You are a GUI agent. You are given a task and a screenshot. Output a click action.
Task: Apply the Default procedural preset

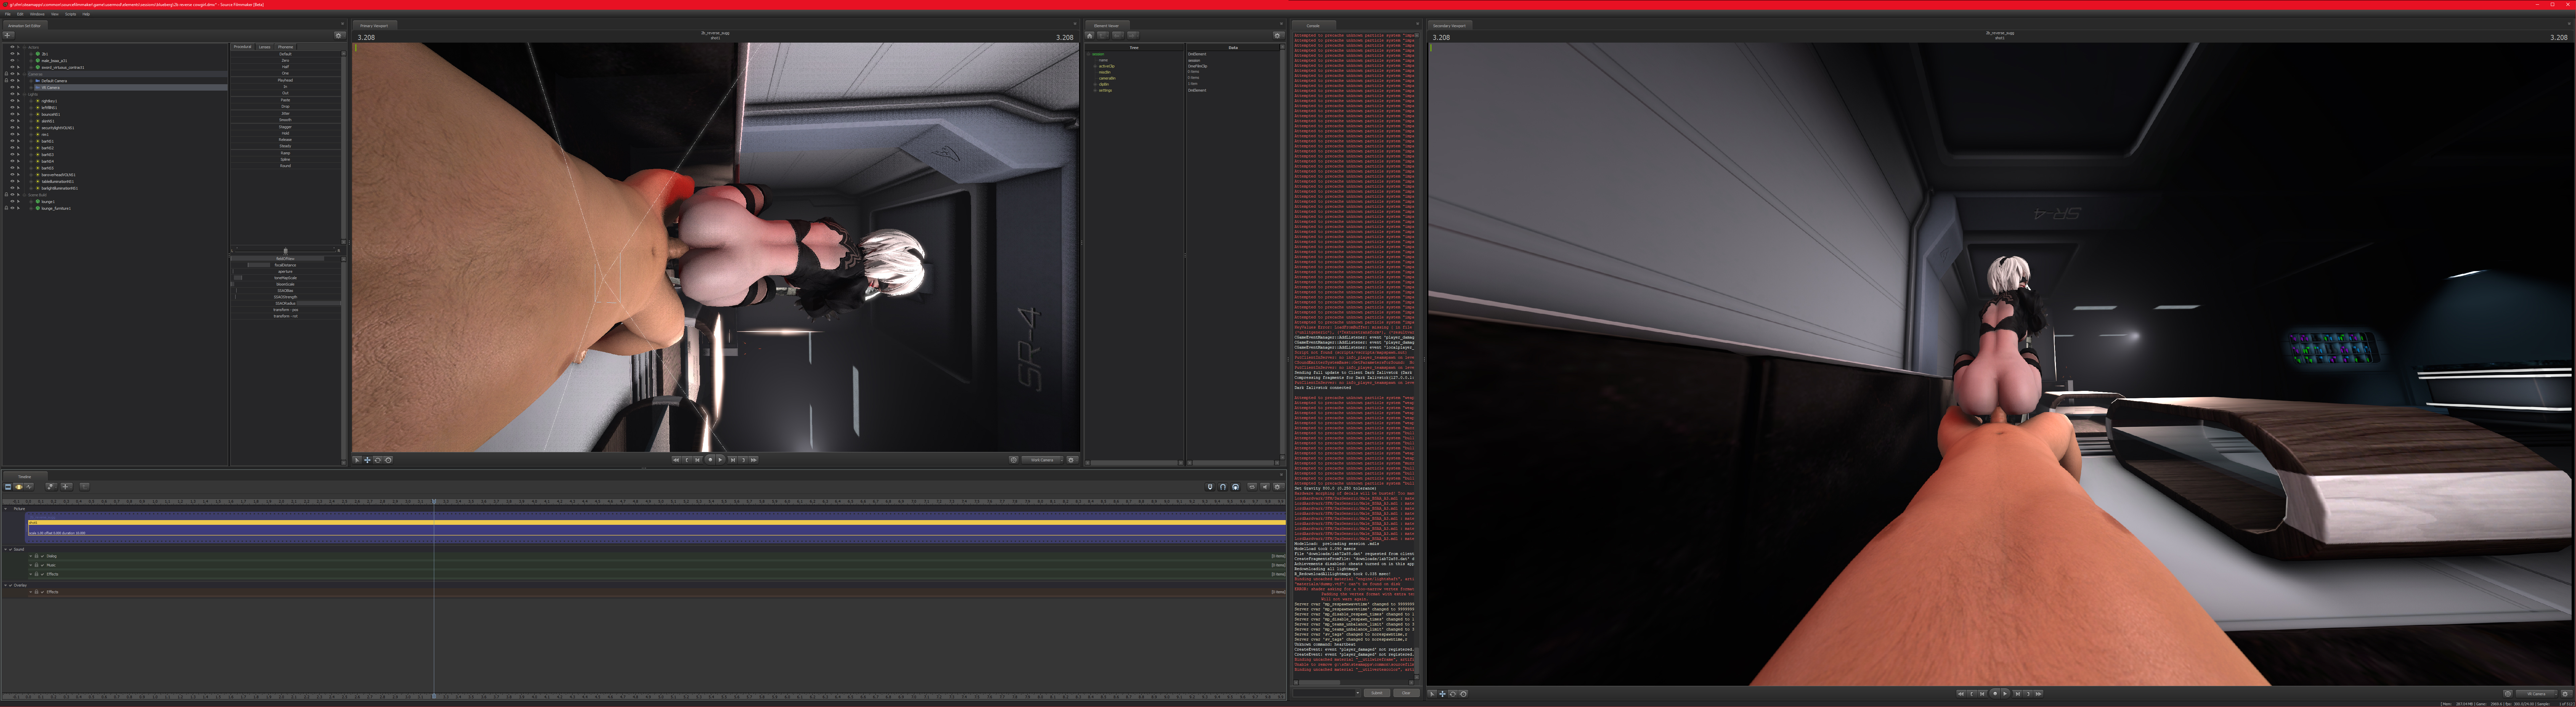[285, 54]
